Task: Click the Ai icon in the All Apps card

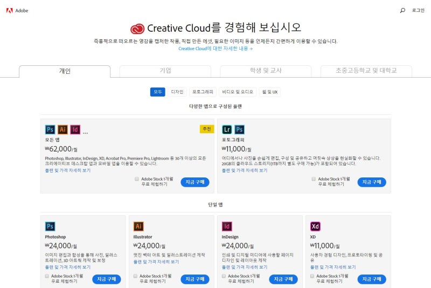Action: pos(62,129)
